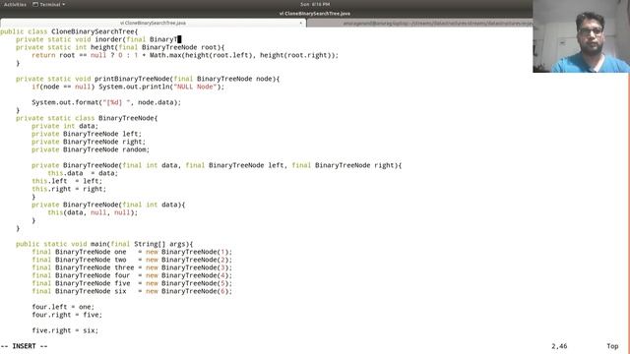This screenshot has height=354, width=630.
Task: Click the '-- INSERT --' mode indicator
Action: point(24,346)
